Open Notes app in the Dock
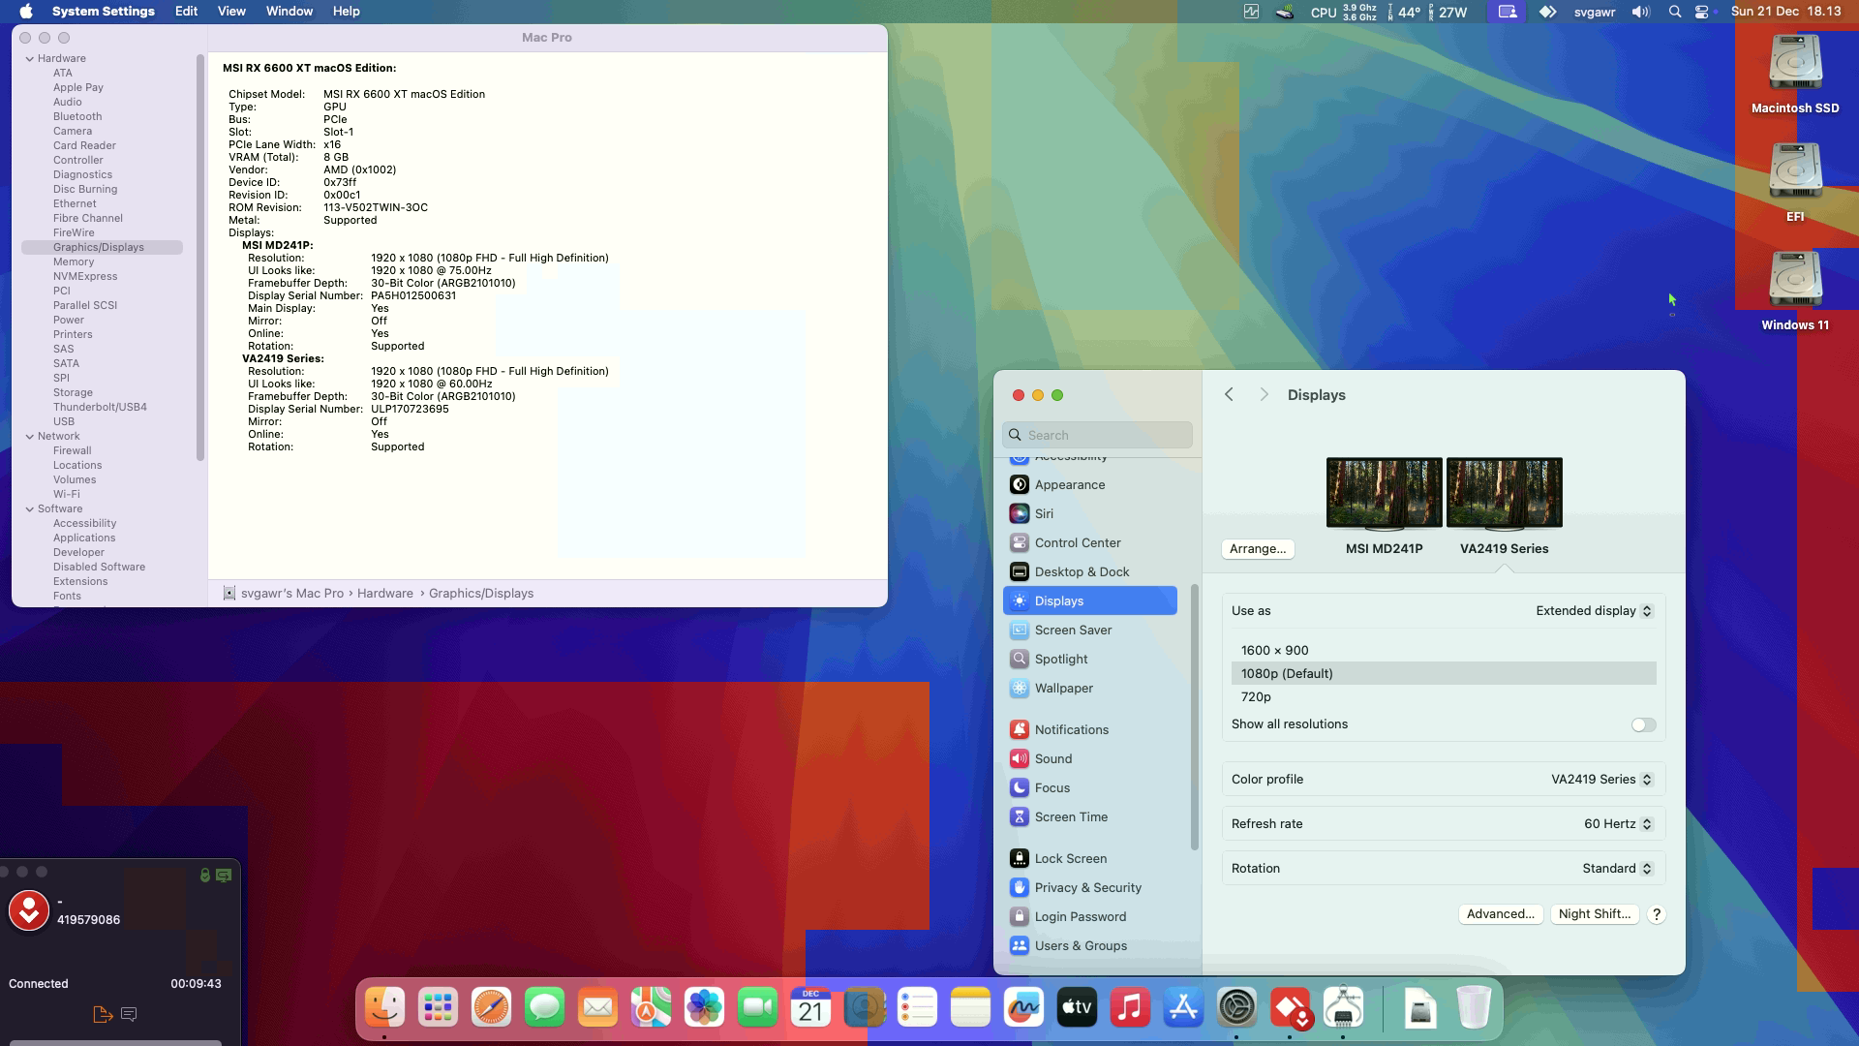Image resolution: width=1859 pixels, height=1046 pixels. (970, 1008)
